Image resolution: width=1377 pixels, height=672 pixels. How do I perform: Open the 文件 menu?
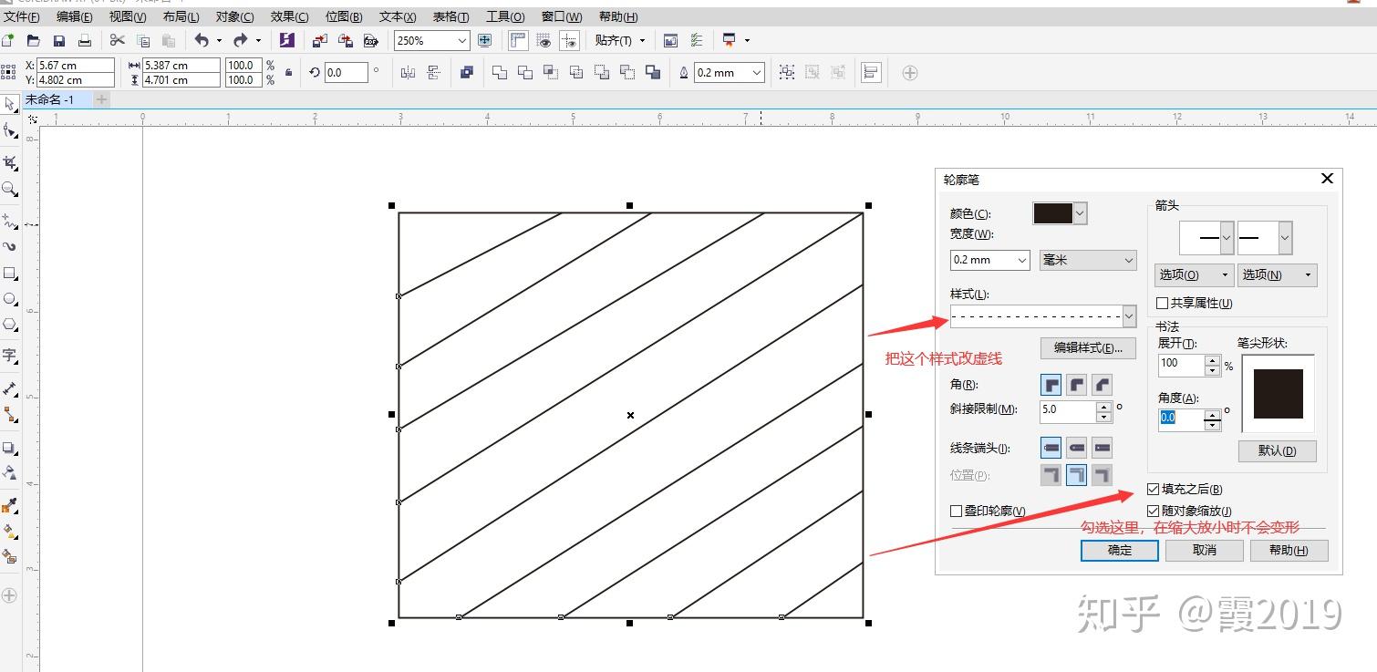(22, 17)
